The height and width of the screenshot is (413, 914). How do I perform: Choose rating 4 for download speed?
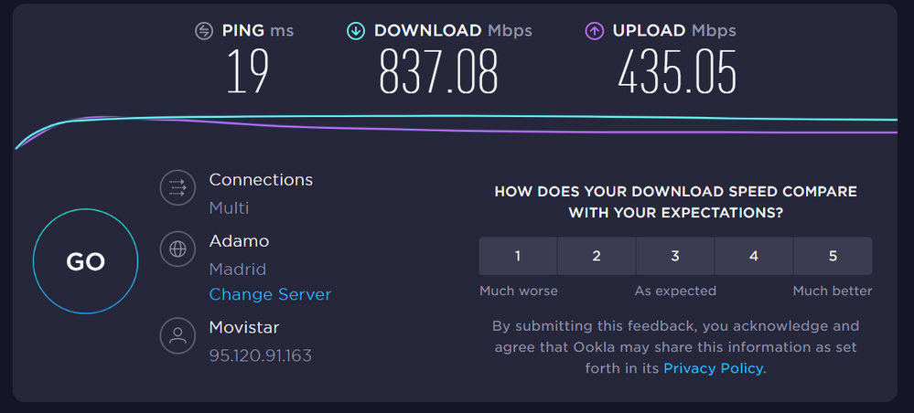[x=754, y=256]
